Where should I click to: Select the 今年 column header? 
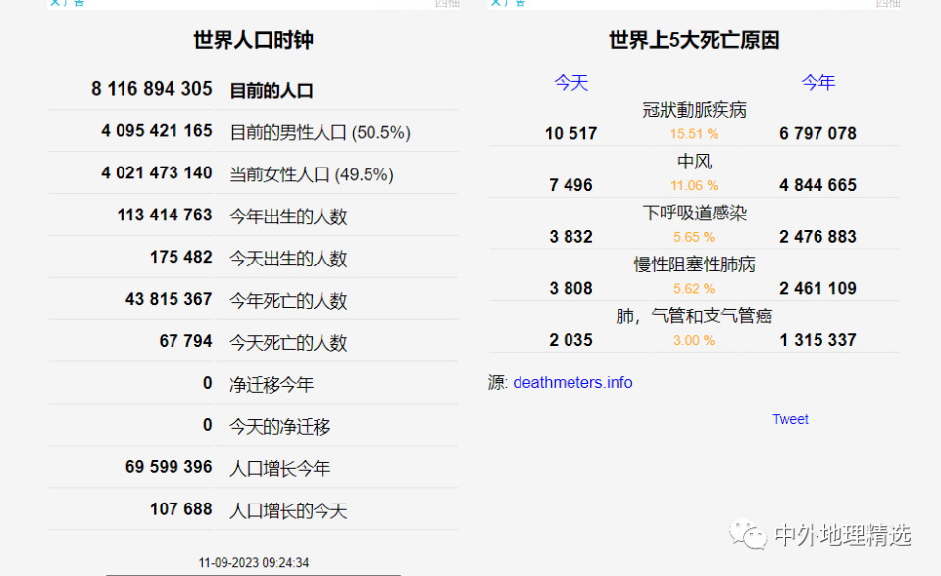tap(818, 83)
